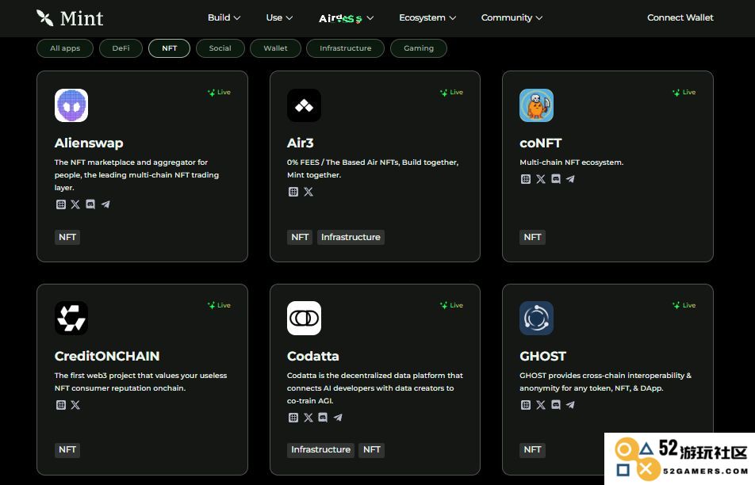Open Codatta Telegram icon
This screenshot has height=485, width=755.
[x=338, y=418]
